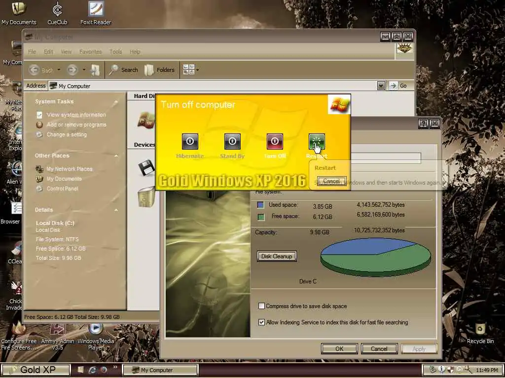The width and height of the screenshot is (505, 378).
Task: Collapse the Other Places panel
Action: 116,156
